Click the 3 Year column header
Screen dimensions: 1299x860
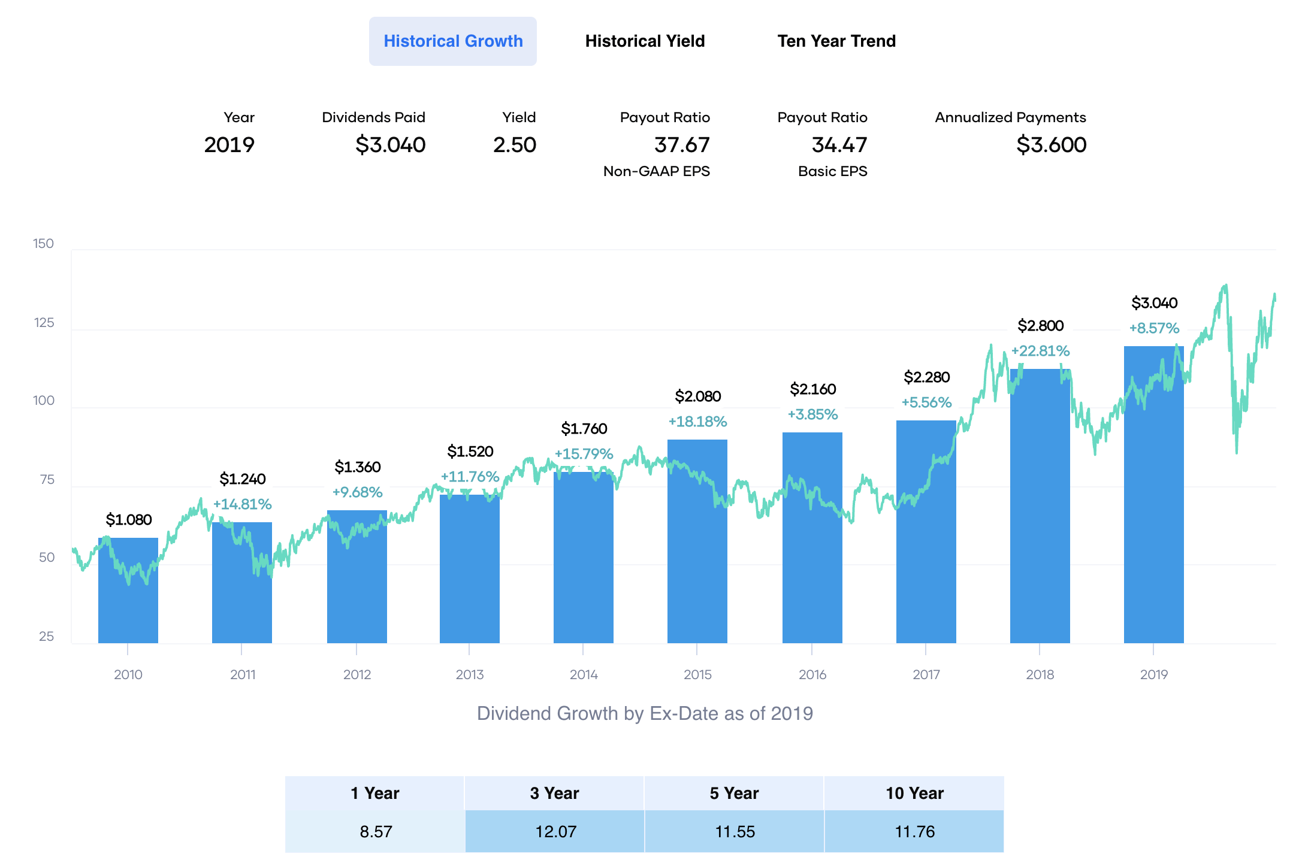click(x=555, y=794)
